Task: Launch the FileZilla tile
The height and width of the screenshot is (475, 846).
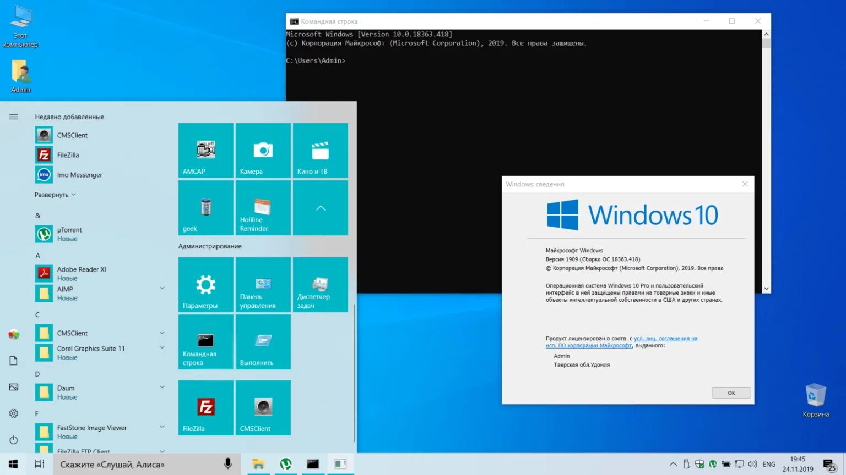Action: (206, 408)
